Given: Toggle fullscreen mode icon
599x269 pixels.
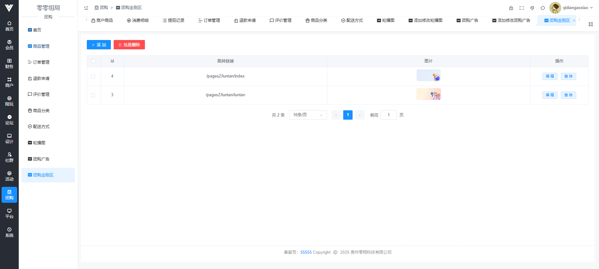Looking at the screenshot, I should (x=522, y=8).
